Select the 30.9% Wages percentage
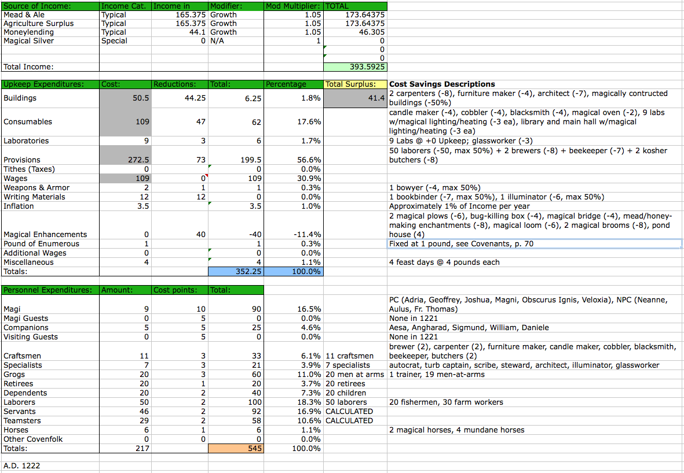Screen dimensions: 684x473 click(294, 179)
